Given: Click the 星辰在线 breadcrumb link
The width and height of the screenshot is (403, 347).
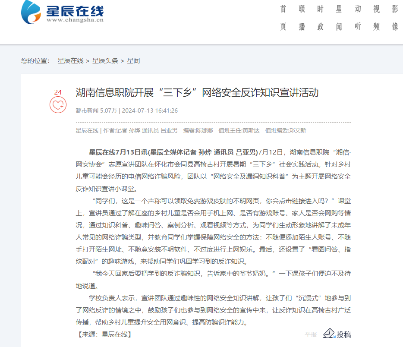Looking at the screenshot, I should pyautogui.click(x=70, y=61).
